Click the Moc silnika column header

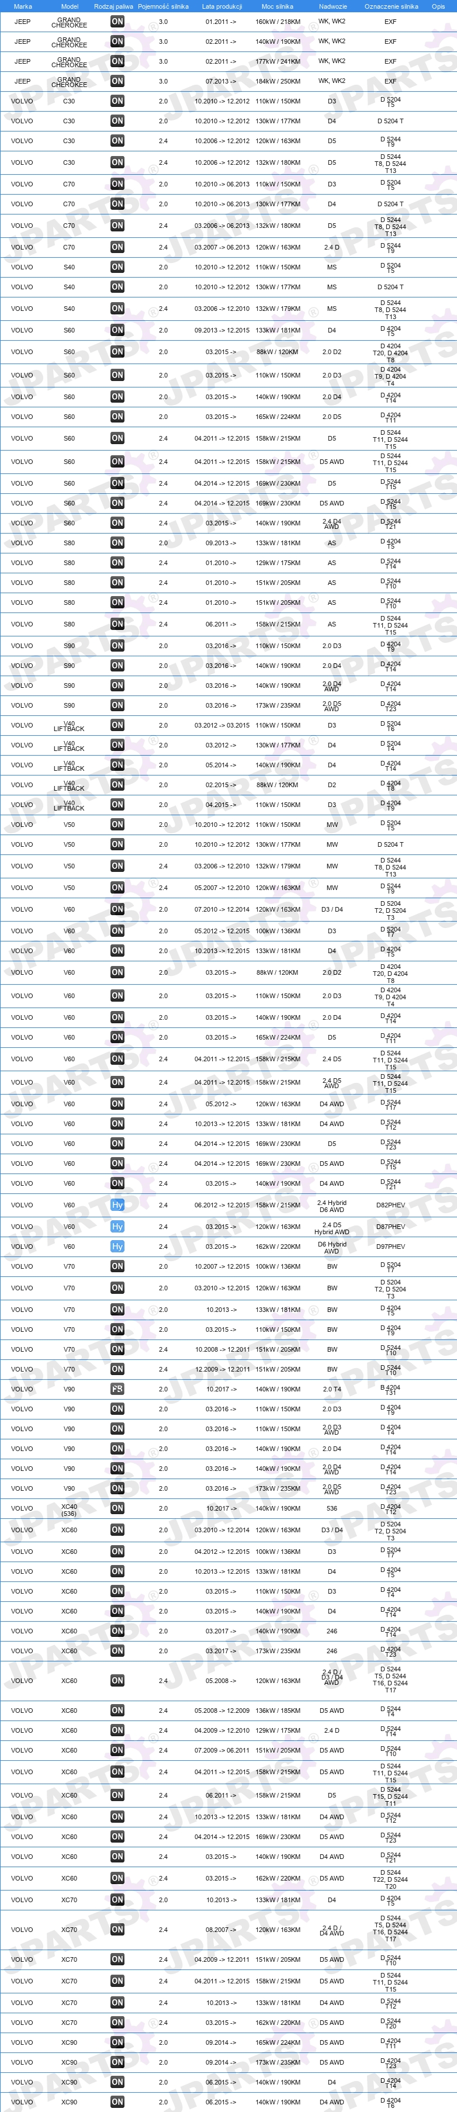278,6
